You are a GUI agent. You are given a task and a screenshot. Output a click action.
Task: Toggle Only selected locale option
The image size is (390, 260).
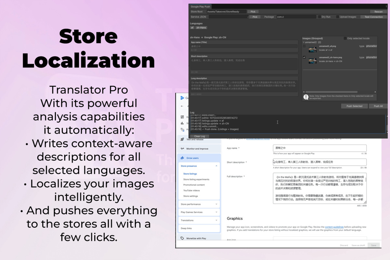click(x=345, y=39)
